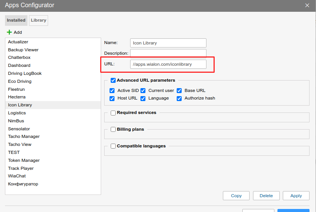Screen dimensions: 316x212
Task: Select the Installed tab
Action: point(16,21)
